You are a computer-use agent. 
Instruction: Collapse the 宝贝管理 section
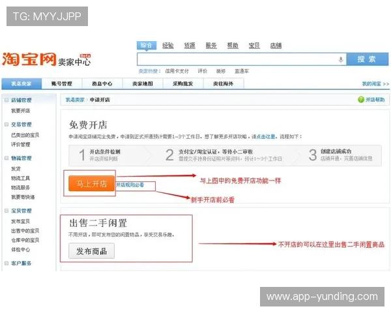[x=7, y=211]
